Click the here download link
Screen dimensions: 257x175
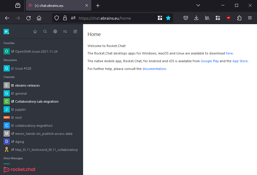coord(229,53)
